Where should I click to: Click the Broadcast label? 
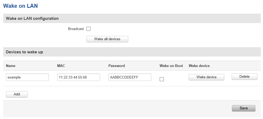(x=76, y=29)
